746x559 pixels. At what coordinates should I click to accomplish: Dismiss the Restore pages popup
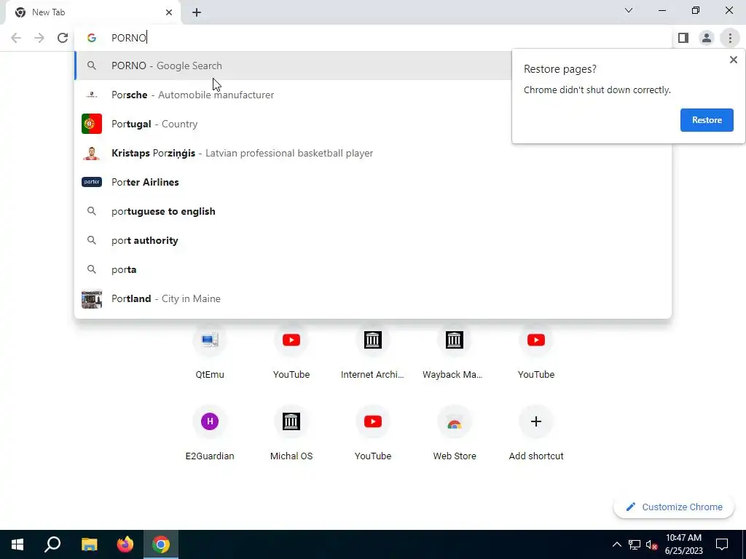coord(733,60)
